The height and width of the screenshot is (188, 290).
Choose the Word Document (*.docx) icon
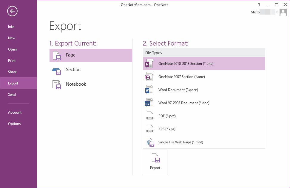point(149,90)
